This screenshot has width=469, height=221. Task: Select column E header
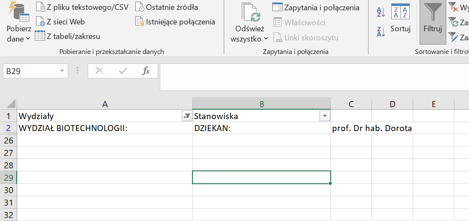pyautogui.click(x=434, y=104)
